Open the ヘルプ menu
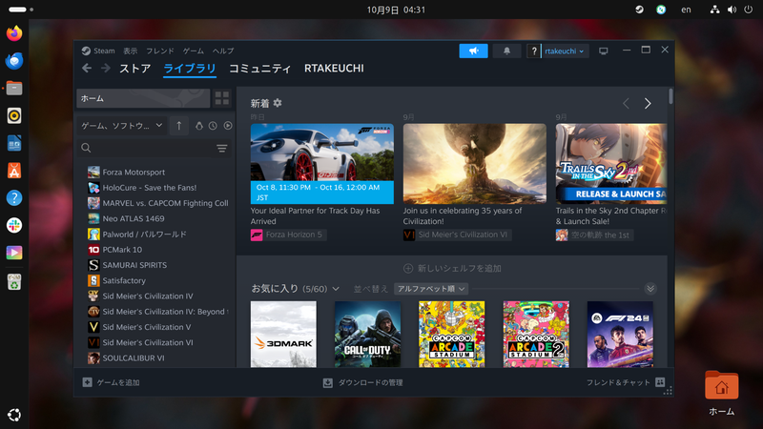The height and width of the screenshot is (429, 763). (x=223, y=51)
